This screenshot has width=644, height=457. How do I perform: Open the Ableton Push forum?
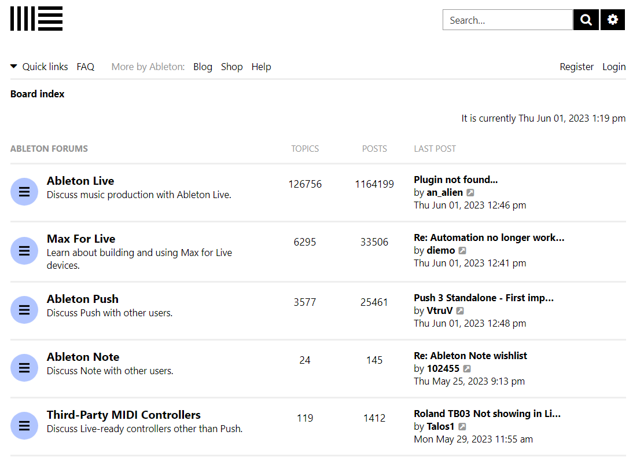pyautogui.click(x=83, y=299)
